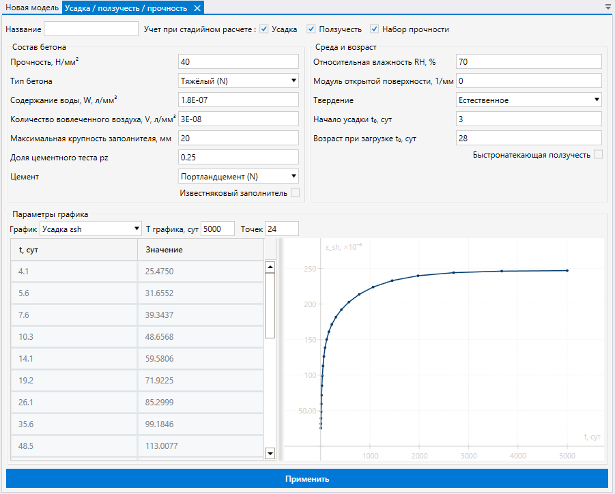
Task: Click the Относительная влажность RH field
Action: point(529,61)
